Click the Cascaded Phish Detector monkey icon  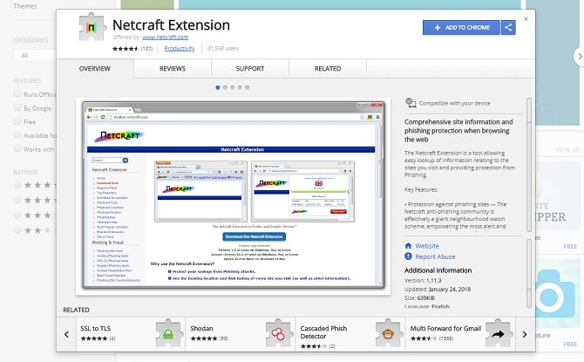click(x=388, y=334)
